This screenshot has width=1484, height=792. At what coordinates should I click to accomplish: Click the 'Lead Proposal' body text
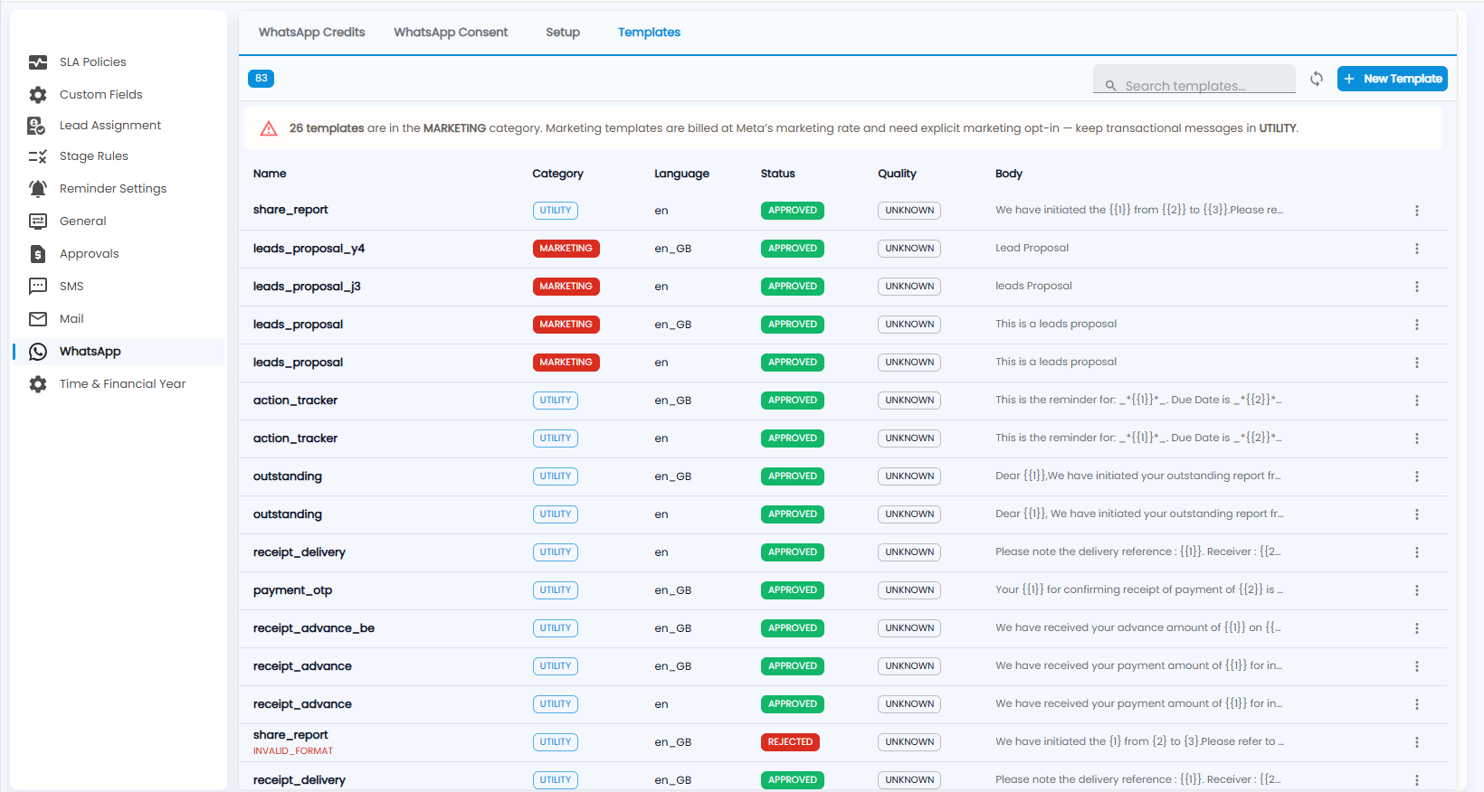1032,248
